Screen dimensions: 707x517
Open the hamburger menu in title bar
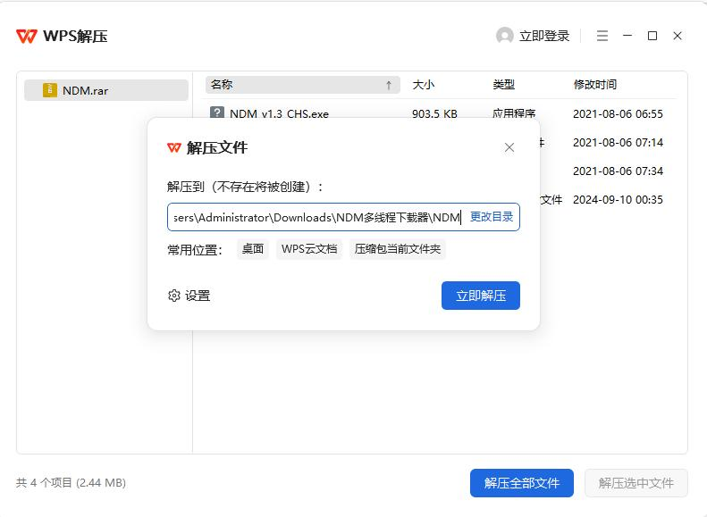[x=602, y=36]
